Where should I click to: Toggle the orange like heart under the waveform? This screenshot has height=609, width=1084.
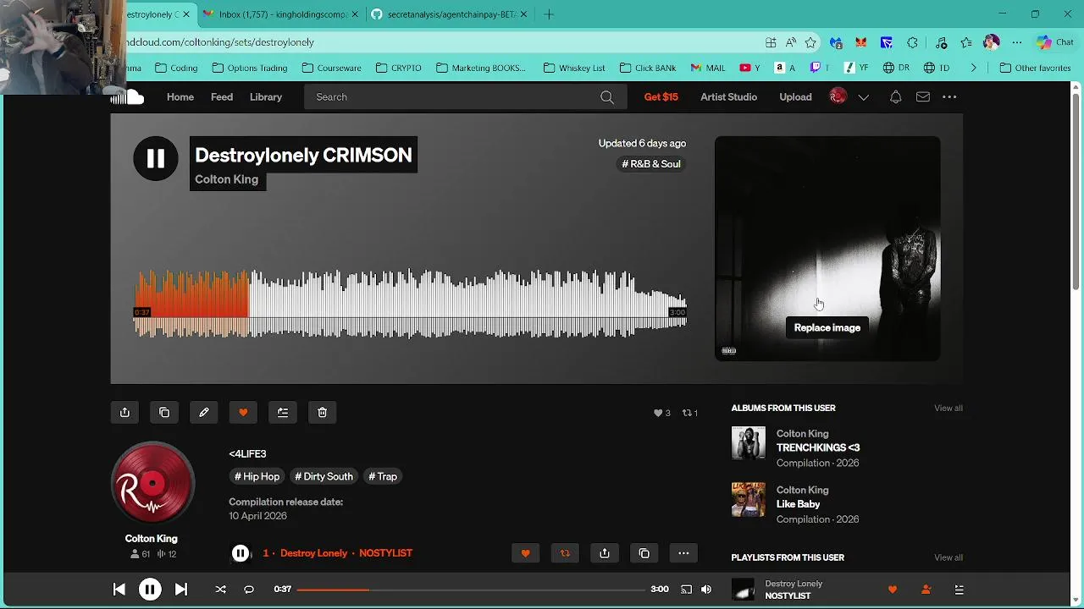[243, 412]
